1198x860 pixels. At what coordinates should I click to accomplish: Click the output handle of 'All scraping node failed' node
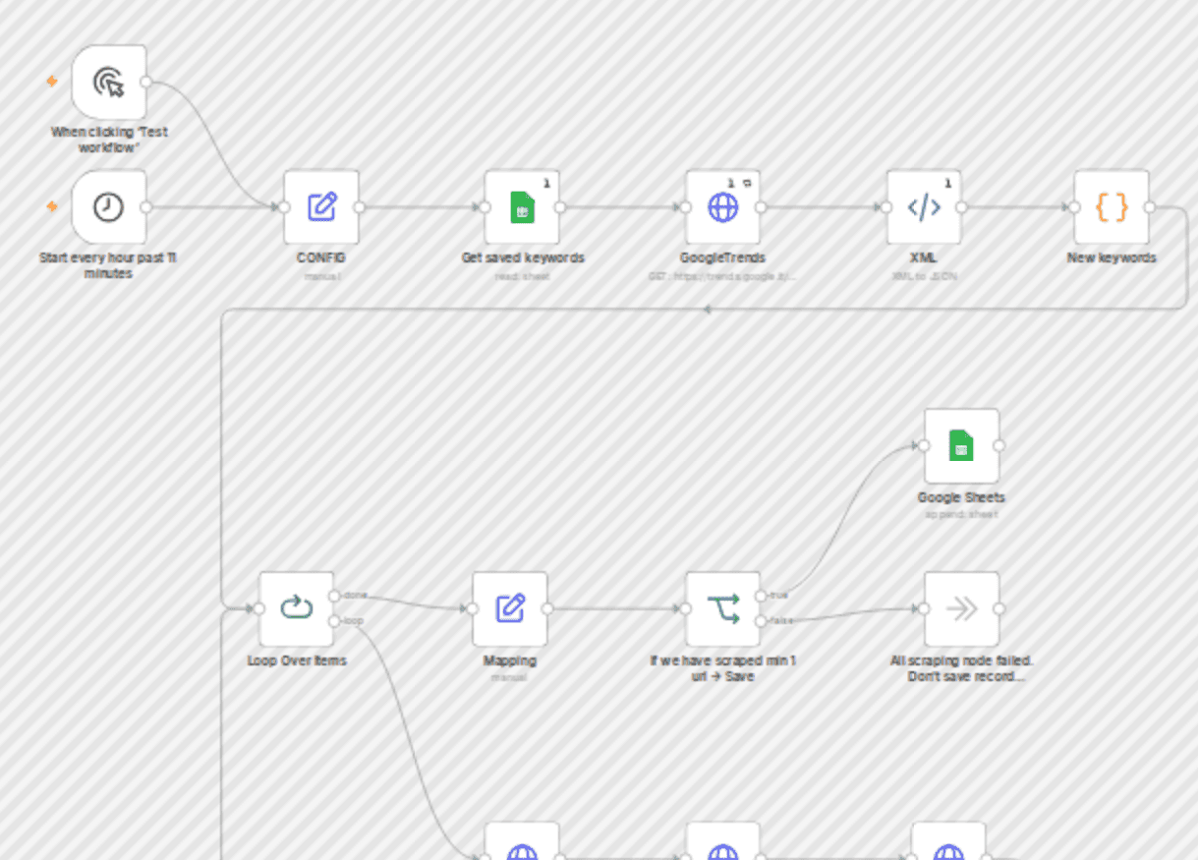pos(1000,608)
